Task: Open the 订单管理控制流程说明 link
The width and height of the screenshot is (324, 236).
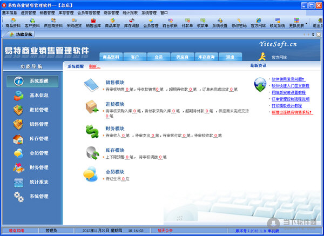Action: click(291, 99)
